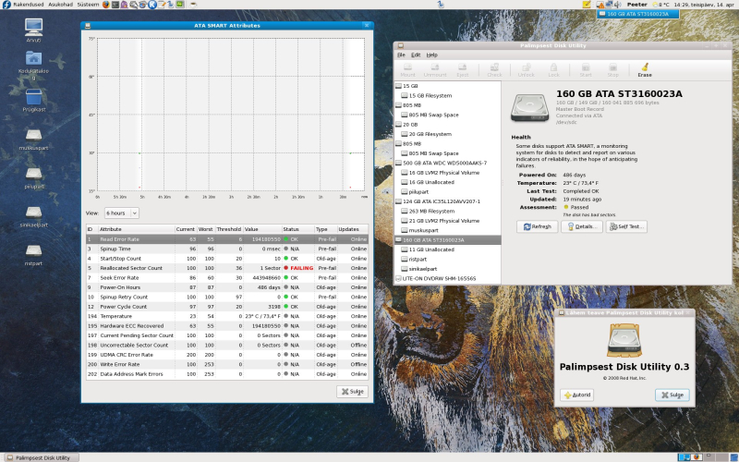This screenshot has width=739, height=462.
Task: Open the Rakendused applications menu
Action: point(29,5)
